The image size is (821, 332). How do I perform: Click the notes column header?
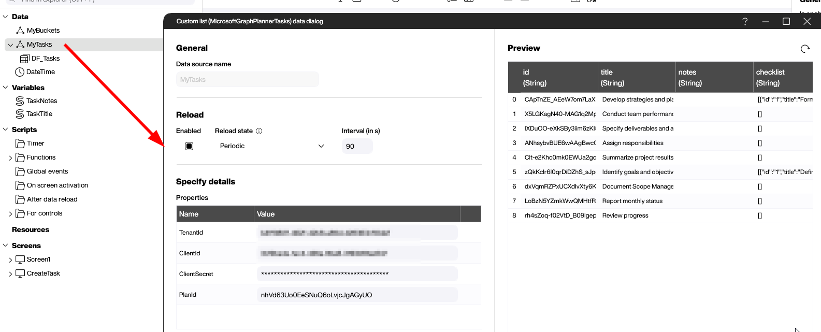[714, 77]
